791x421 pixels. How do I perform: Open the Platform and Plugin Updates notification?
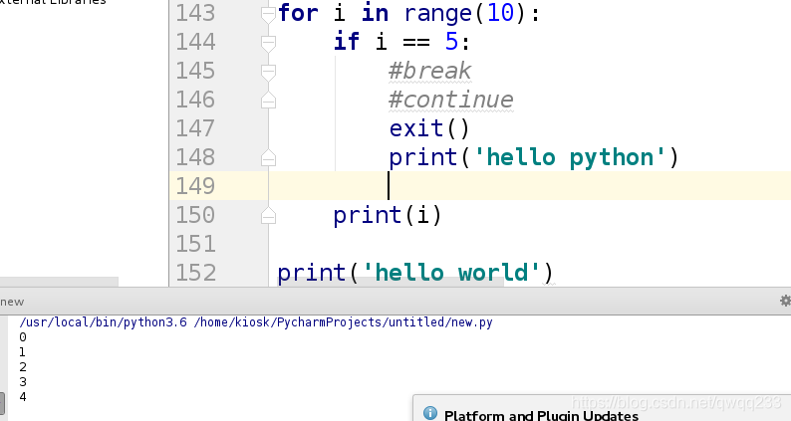click(x=541, y=415)
